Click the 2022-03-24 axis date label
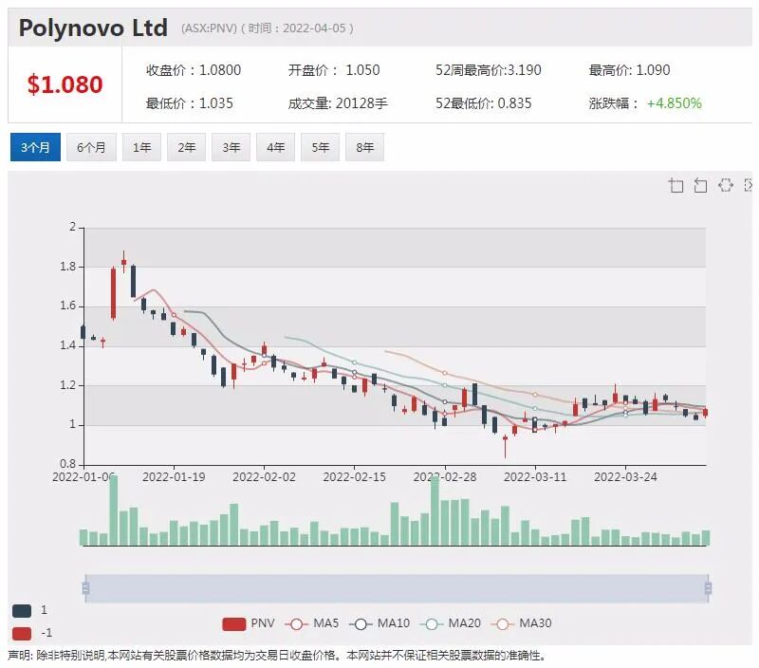The width and height of the screenshot is (759, 668). [625, 476]
